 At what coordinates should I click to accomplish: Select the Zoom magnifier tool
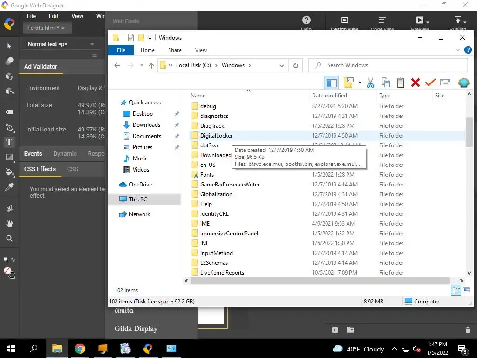[x=9, y=238]
